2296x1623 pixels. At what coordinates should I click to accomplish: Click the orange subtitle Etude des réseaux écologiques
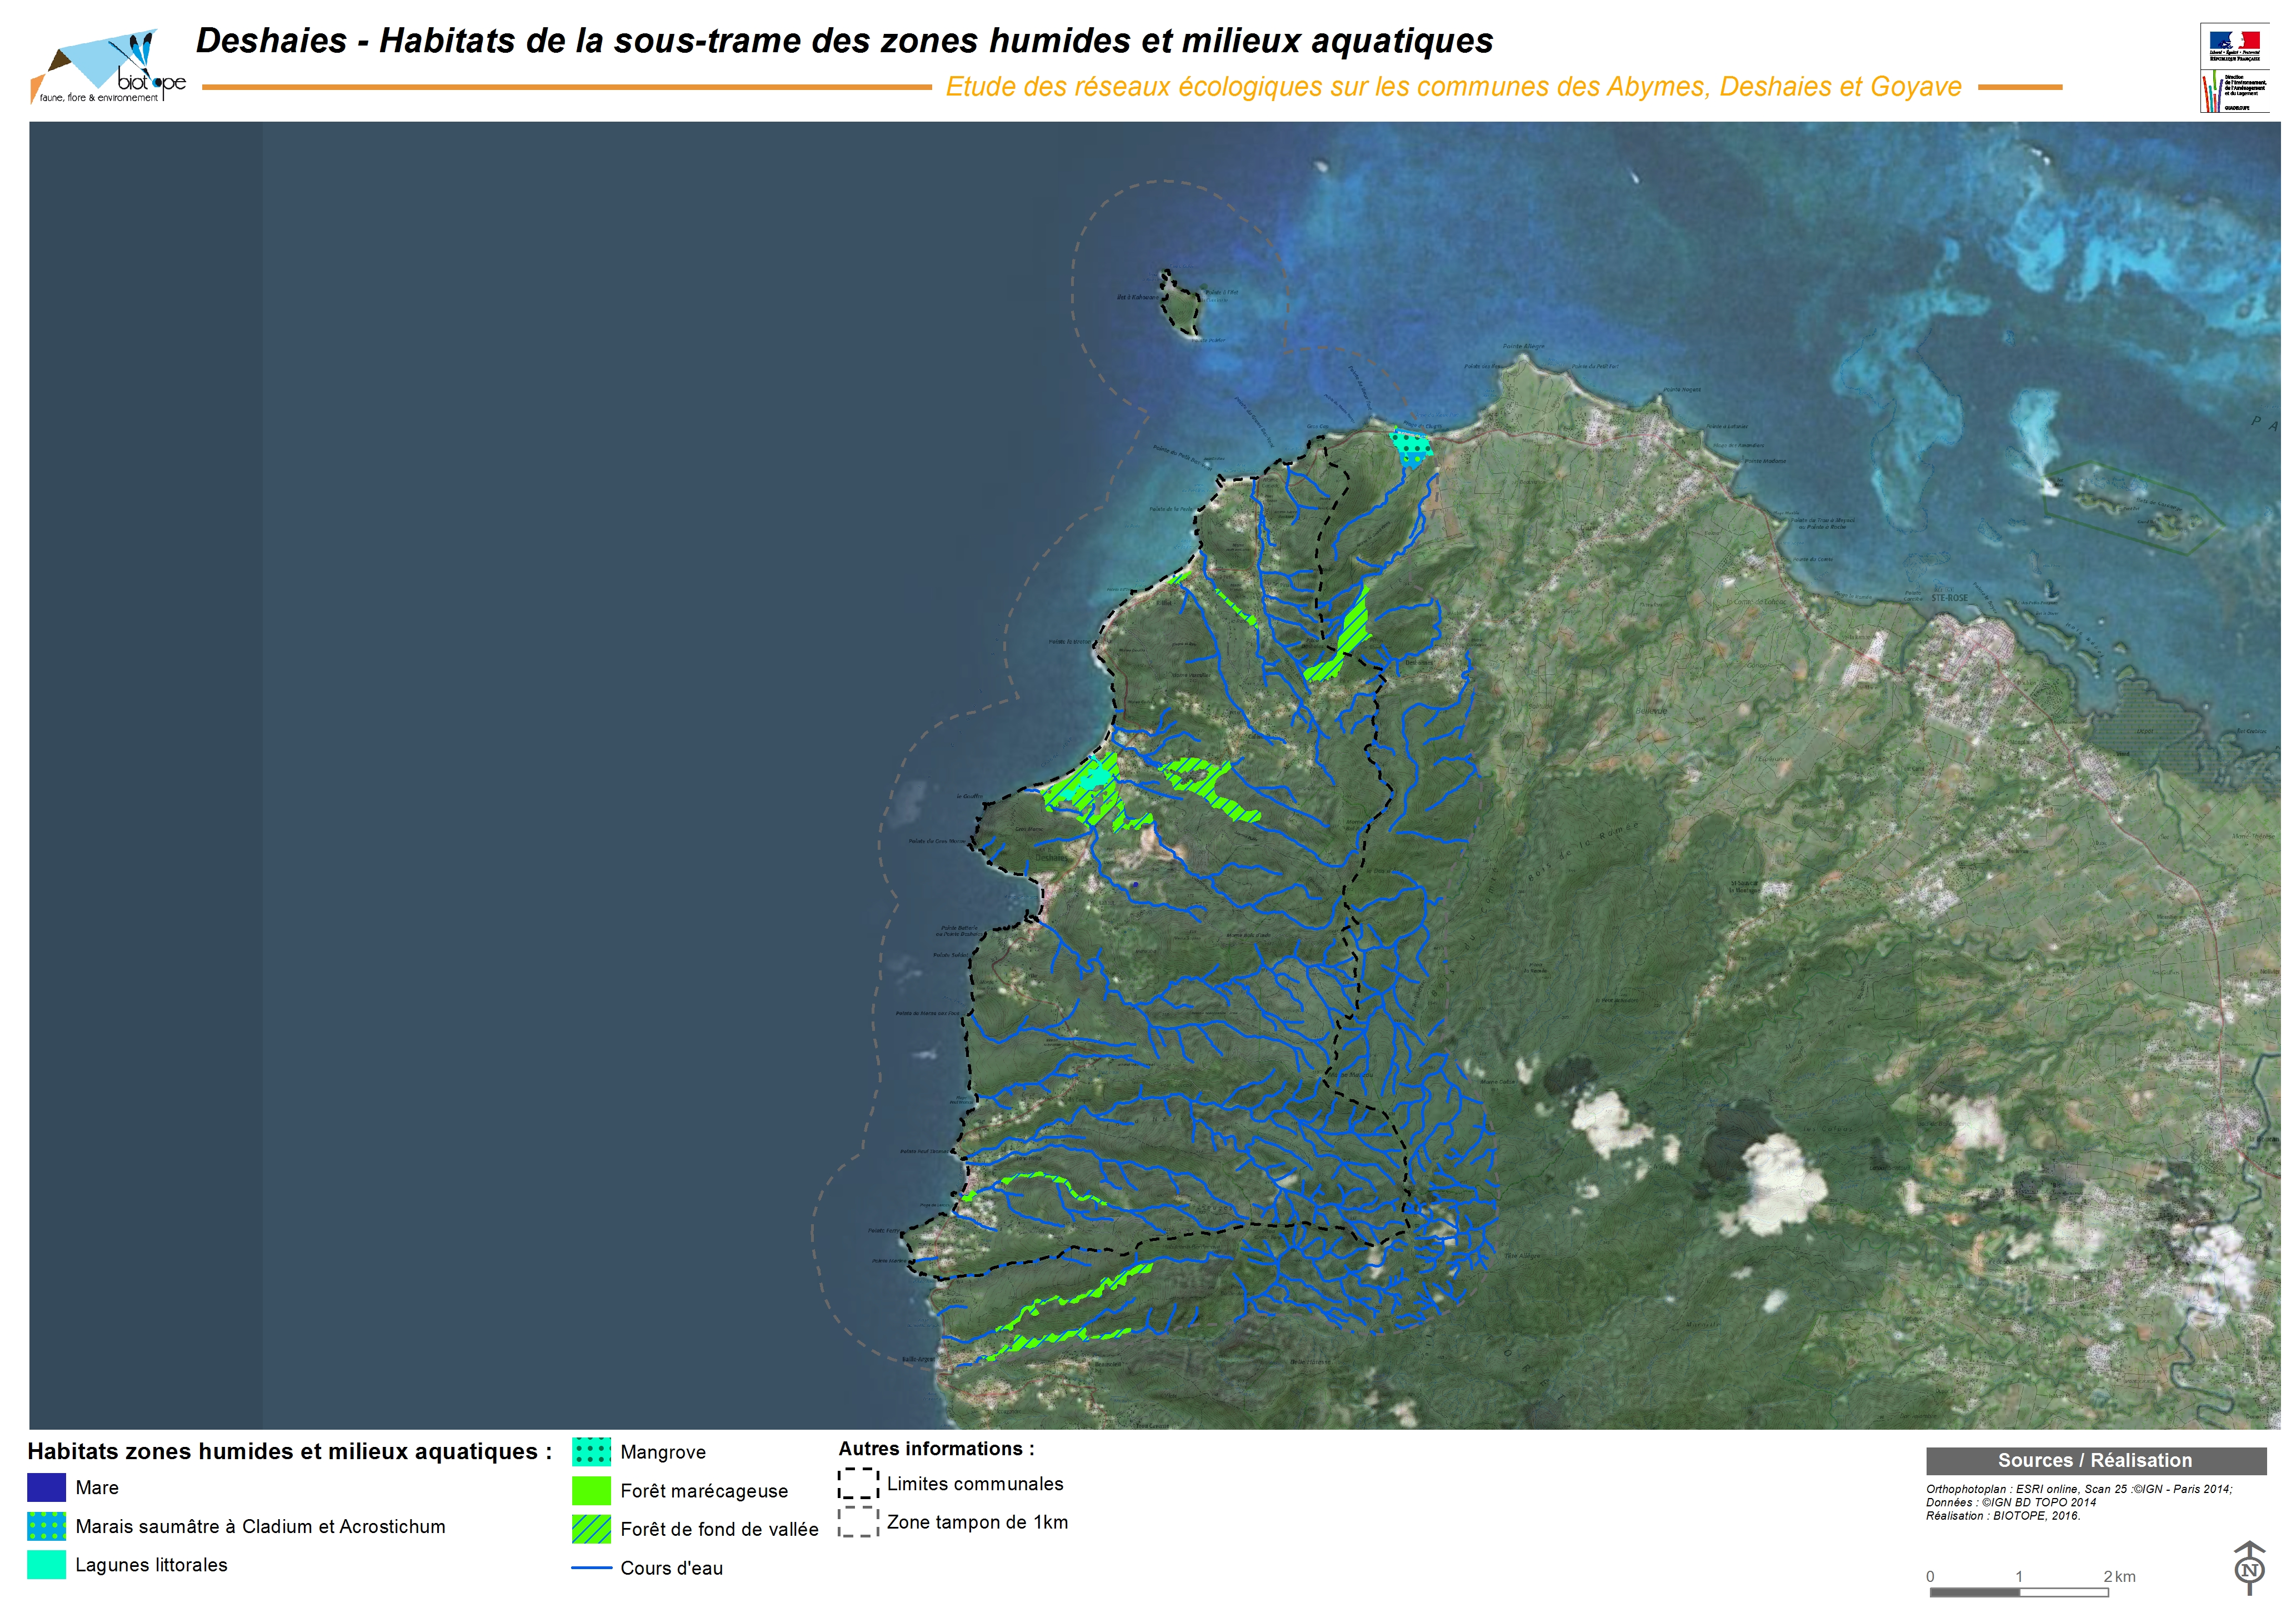click(1453, 87)
